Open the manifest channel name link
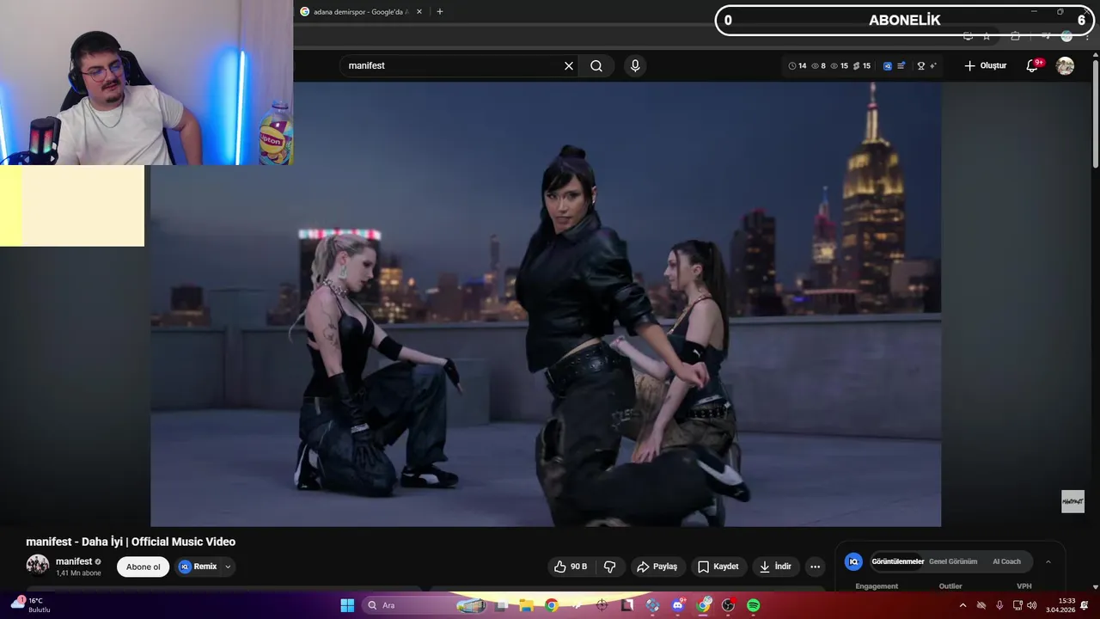Image resolution: width=1100 pixels, height=619 pixels. (x=74, y=561)
